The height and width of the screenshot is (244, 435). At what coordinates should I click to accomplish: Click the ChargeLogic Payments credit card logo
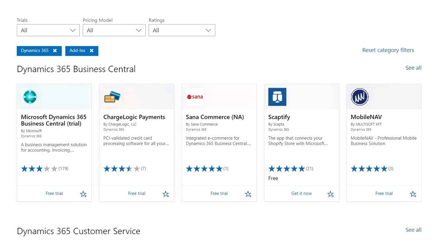point(112,97)
